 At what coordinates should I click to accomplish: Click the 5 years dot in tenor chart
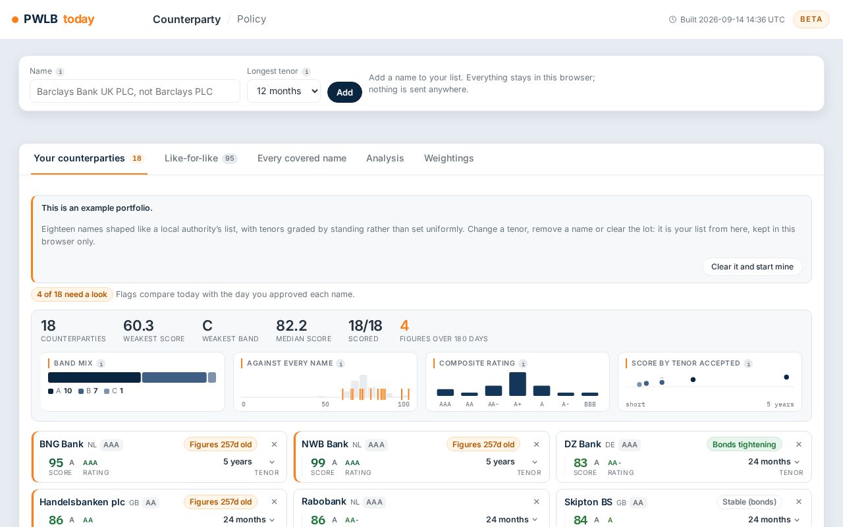click(786, 377)
